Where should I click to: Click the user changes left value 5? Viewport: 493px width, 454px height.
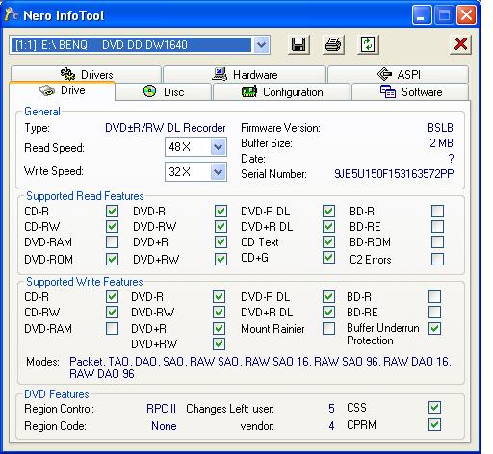(331, 409)
